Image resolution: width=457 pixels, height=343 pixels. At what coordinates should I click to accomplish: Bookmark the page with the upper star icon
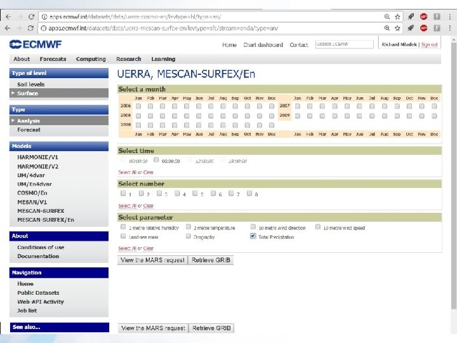(397, 17)
